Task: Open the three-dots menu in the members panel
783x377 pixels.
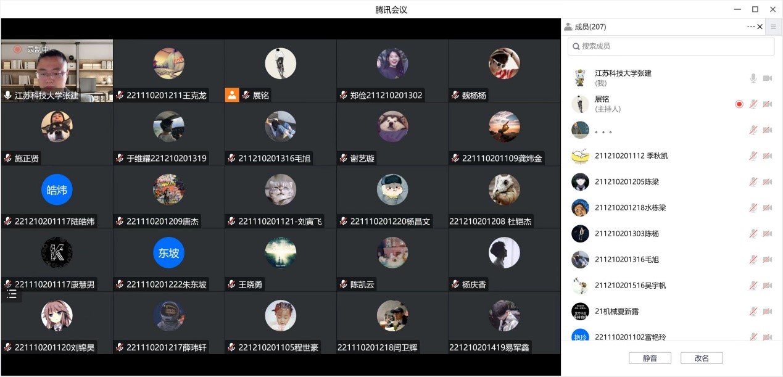Action: tap(750, 27)
